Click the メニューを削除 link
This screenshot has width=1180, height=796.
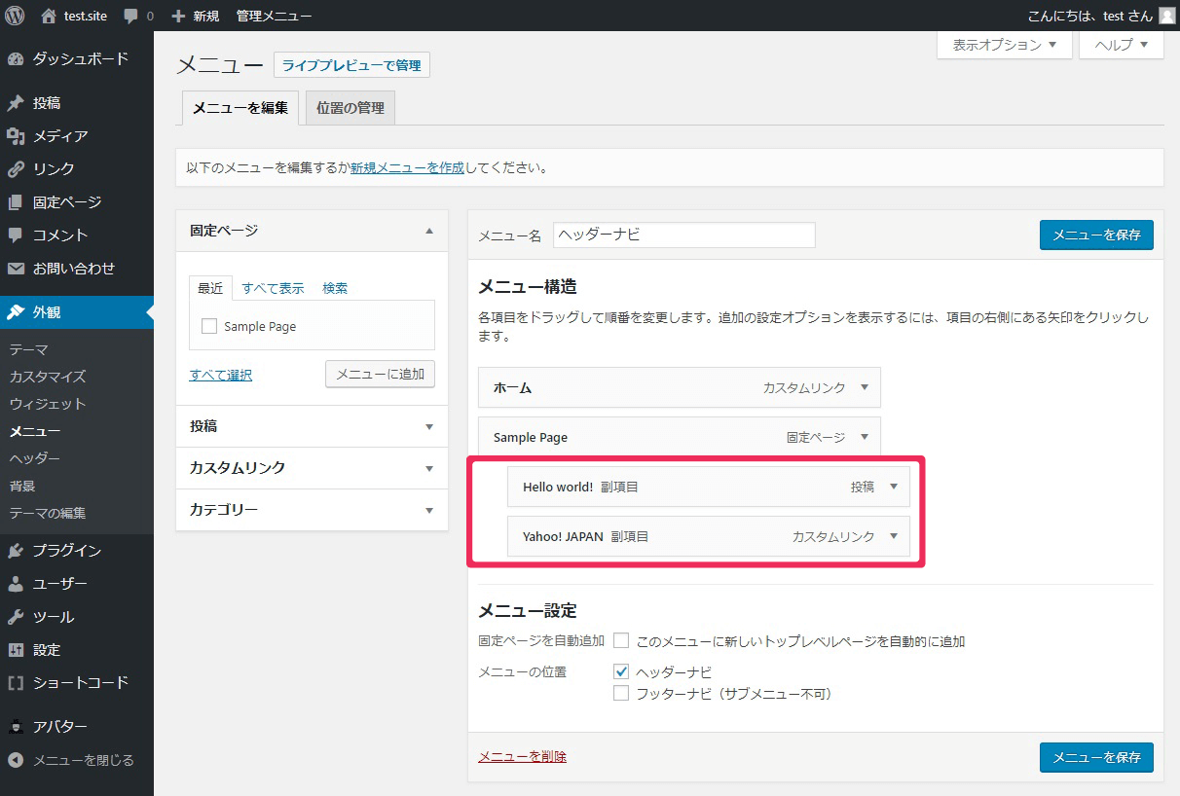pyautogui.click(x=522, y=756)
